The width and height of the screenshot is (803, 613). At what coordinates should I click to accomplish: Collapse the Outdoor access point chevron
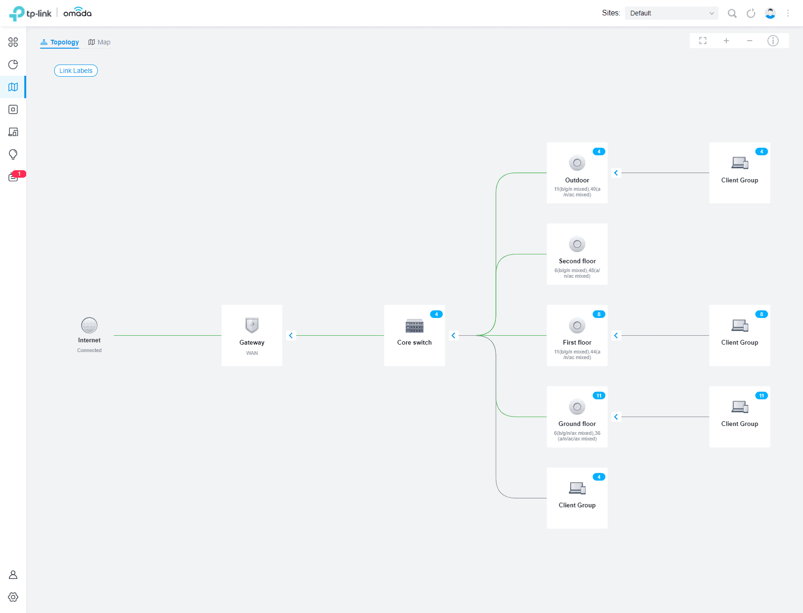click(x=616, y=173)
